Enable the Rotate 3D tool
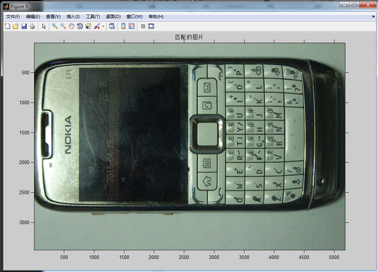 pyautogui.click(x=80, y=26)
